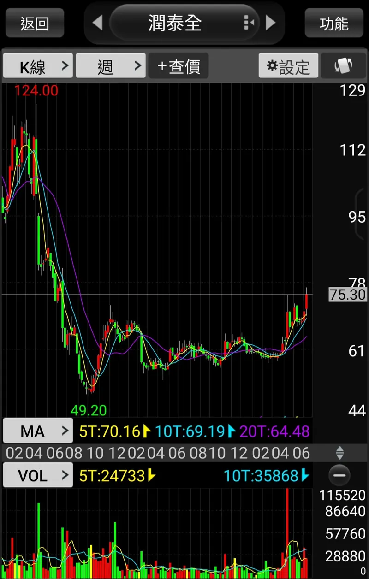Screen dimensions: 369x579
Task: Tap the 10T:69.19 moving average value
Action: tap(190, 431)
